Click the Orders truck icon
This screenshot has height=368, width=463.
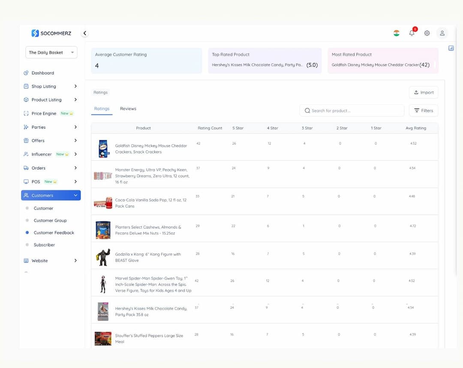coord(26,168)
